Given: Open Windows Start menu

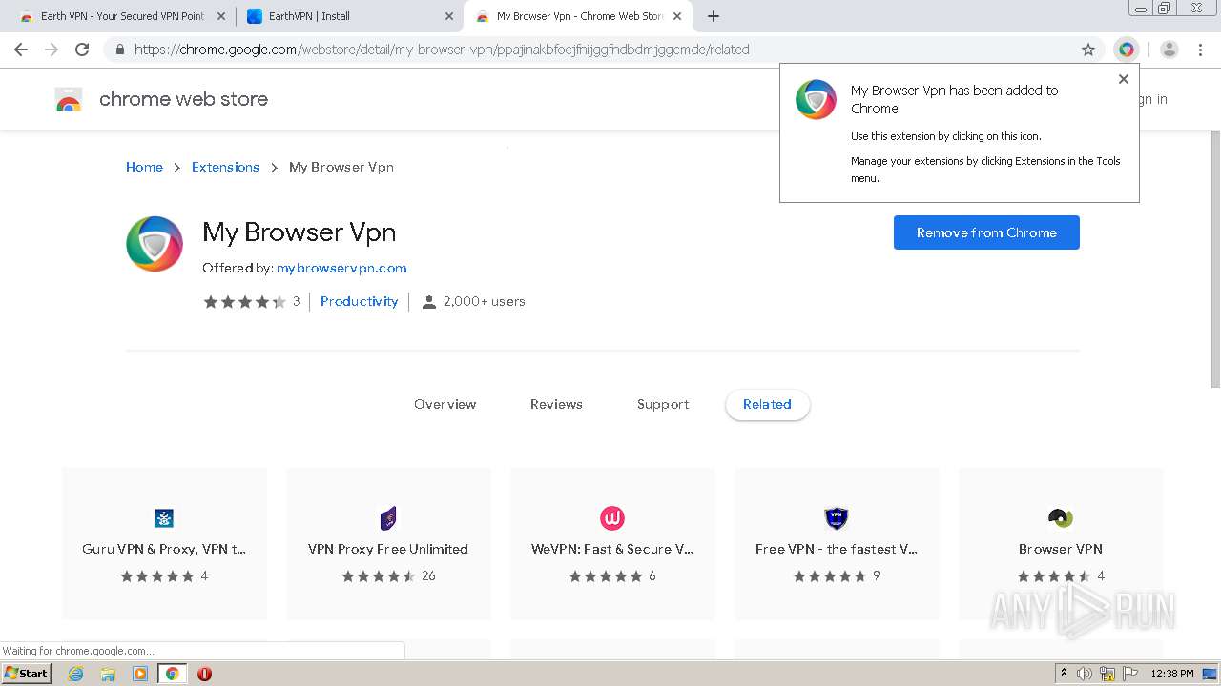Looking at the screenshot, I should pos(27,674).
